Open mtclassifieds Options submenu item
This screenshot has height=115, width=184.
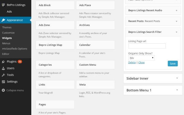click(x=14, y=49)
